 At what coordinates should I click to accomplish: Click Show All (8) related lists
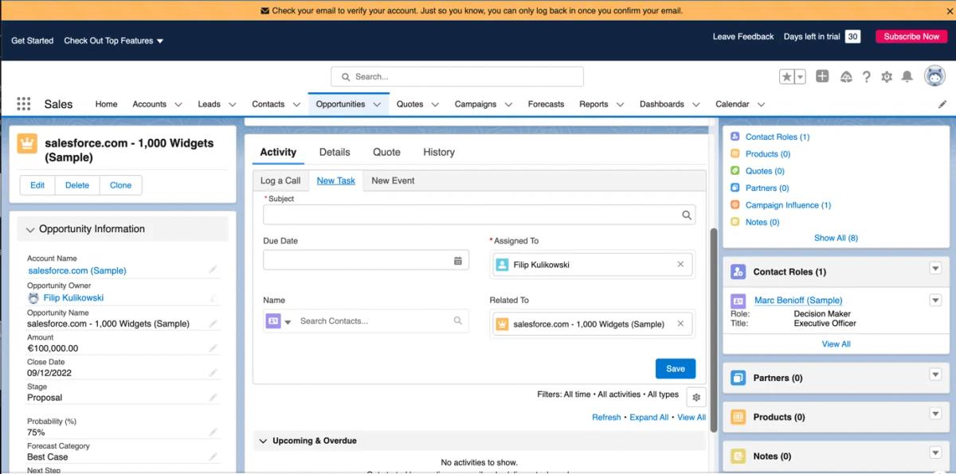[x=836, y=238]
